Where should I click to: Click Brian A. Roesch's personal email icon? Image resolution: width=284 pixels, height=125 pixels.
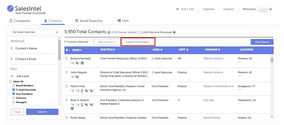77,104
